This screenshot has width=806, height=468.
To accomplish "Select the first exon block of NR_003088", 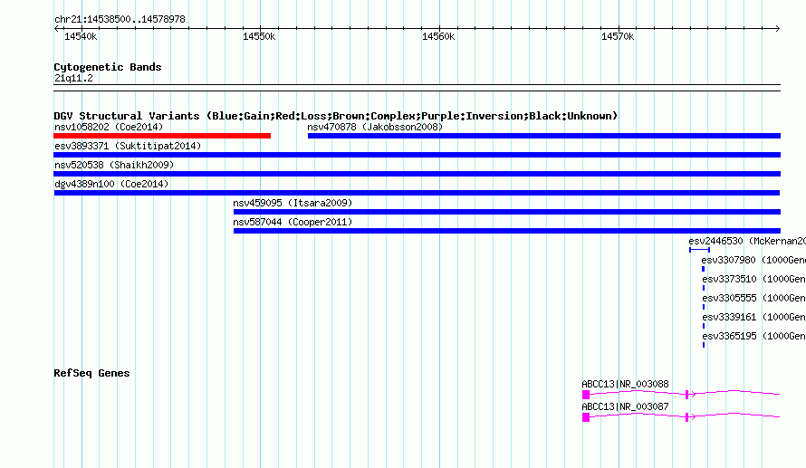I will [x=585, y=395].
